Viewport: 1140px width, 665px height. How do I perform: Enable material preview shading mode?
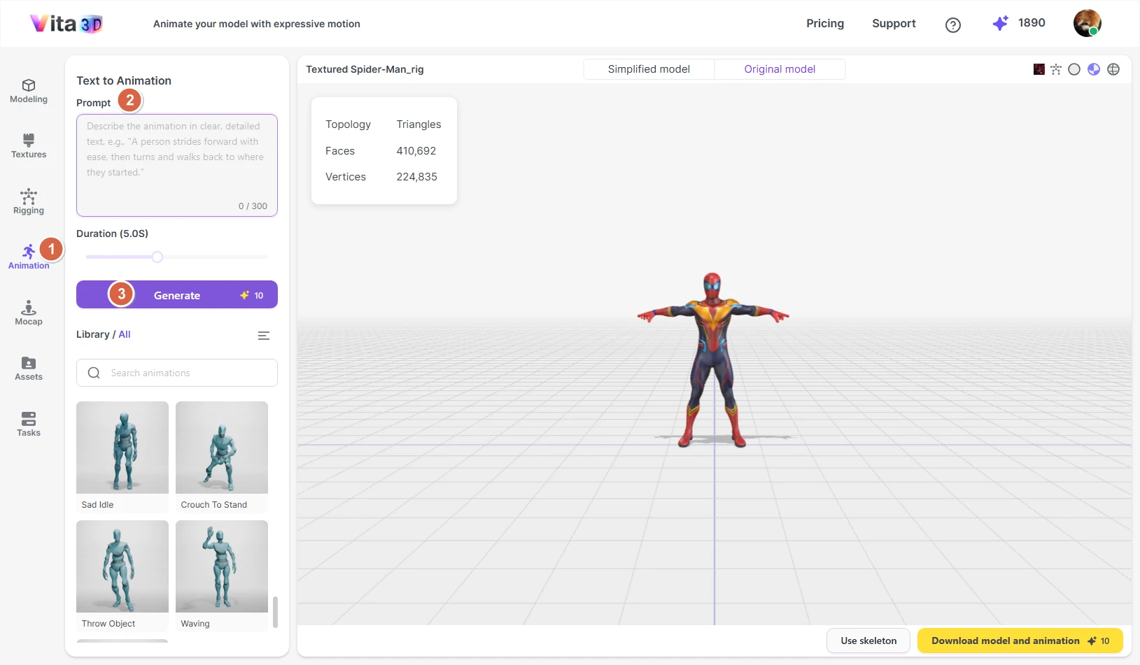(x=1094, y=69)
